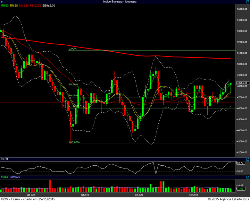Click the 45000,00 price axis label
This screenshot has height=201, width=250.
(242, 119)
